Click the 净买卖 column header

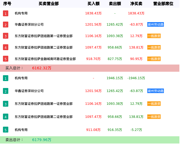click(x=136, y=4)
